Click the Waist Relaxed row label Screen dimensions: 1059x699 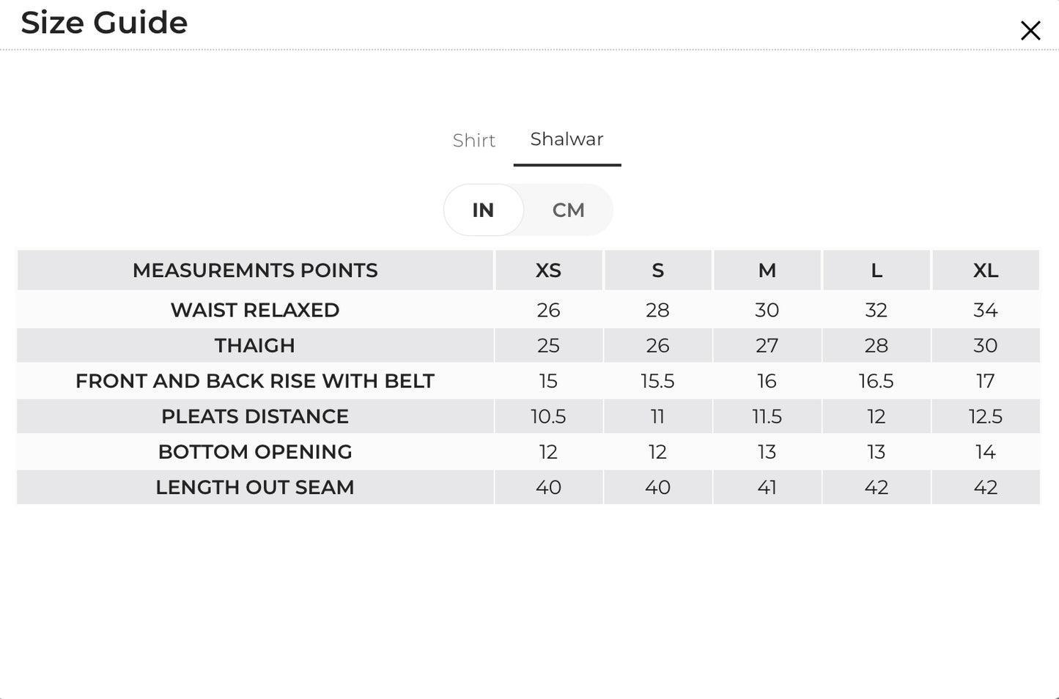point(255,310)
